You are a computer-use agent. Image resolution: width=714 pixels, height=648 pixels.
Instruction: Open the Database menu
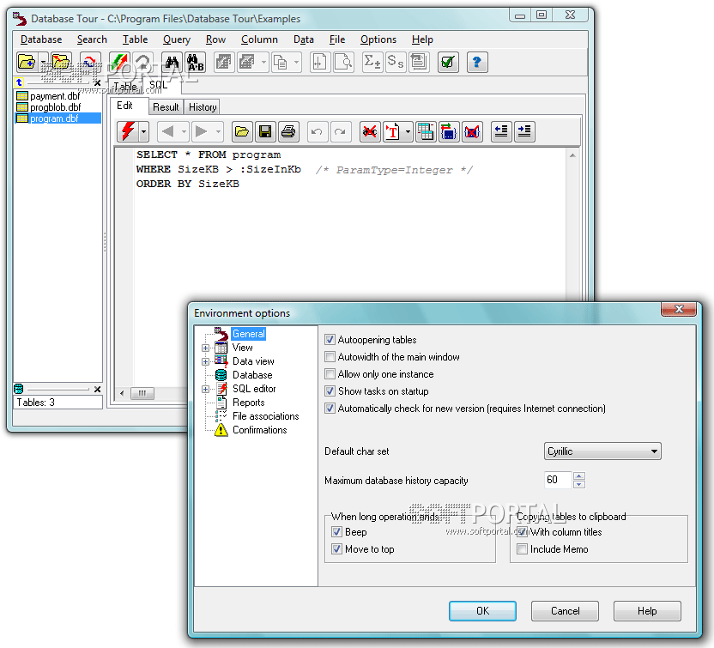(x=41, y=39)
